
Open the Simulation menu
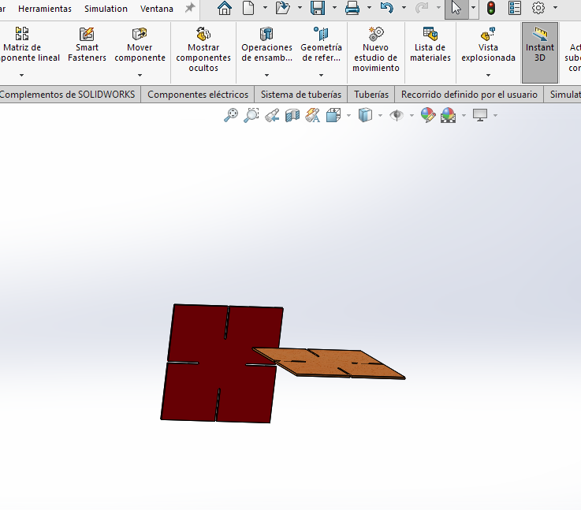pos(106,9)
